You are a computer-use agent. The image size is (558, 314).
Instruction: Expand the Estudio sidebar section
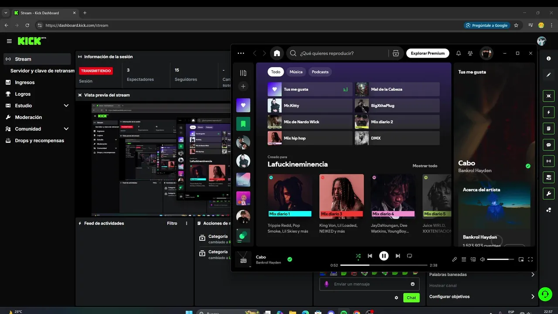66,106
